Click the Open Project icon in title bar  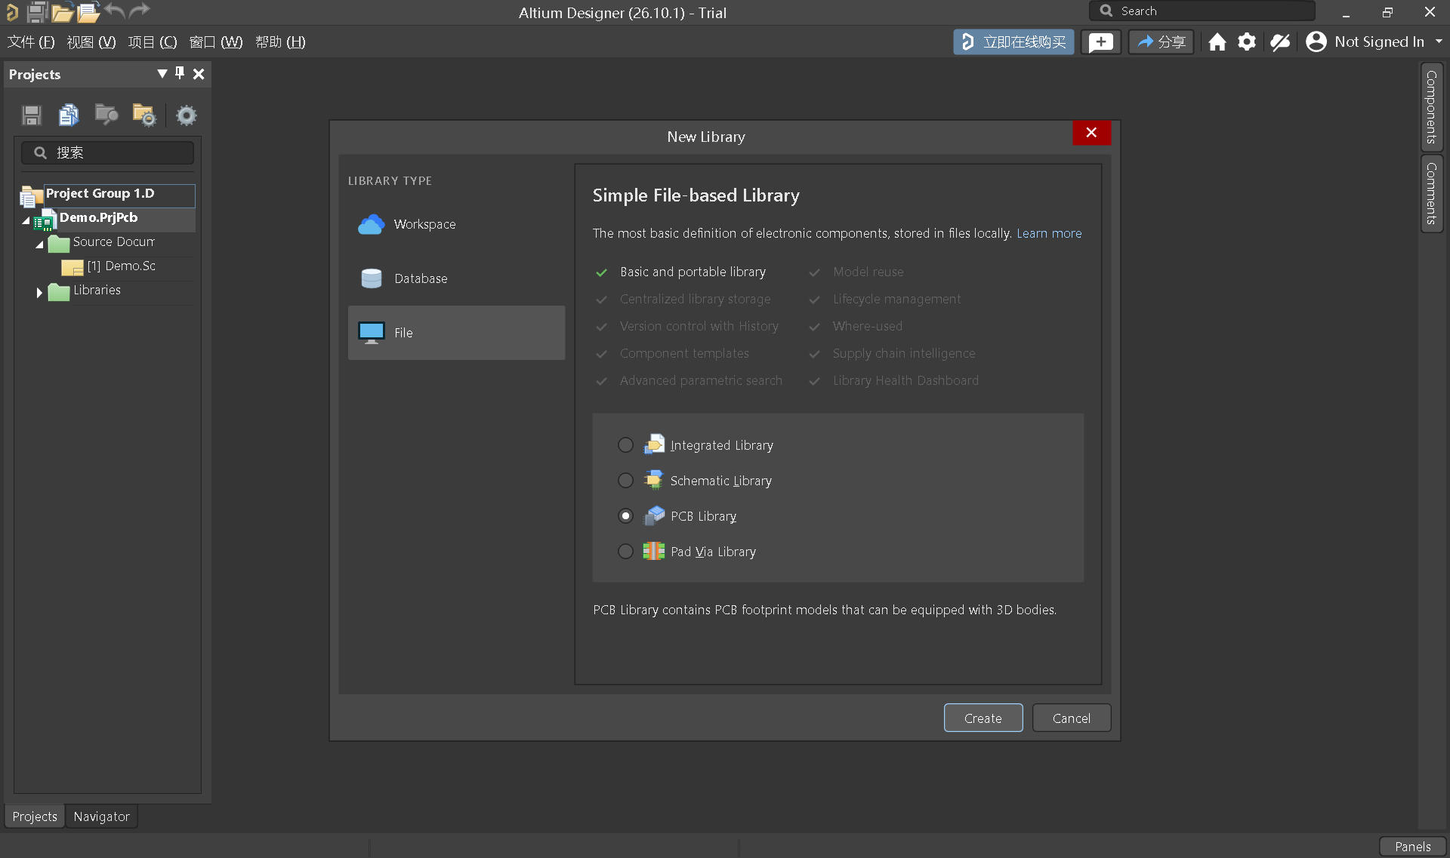point(88,11)
